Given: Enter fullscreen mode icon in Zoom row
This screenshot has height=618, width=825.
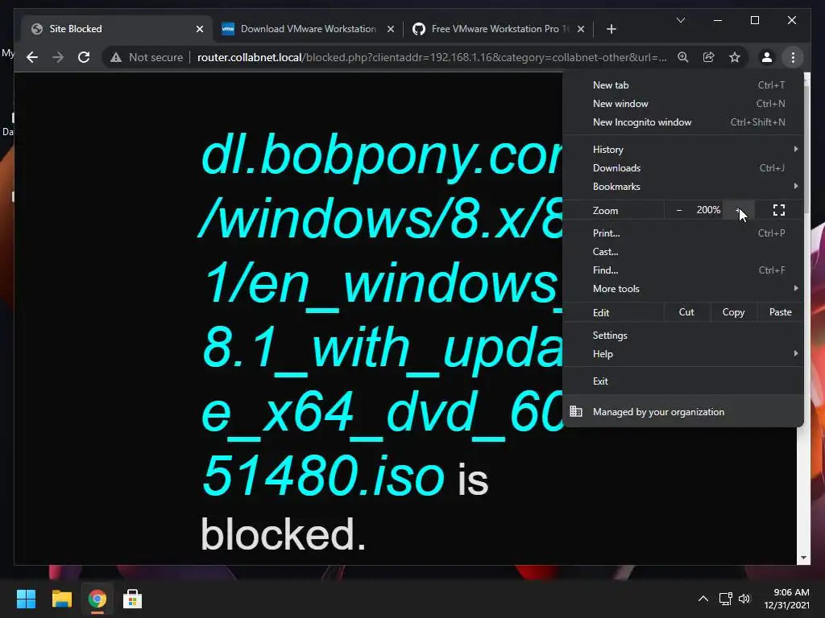Looking at the screenshot, I should point(779,210).
